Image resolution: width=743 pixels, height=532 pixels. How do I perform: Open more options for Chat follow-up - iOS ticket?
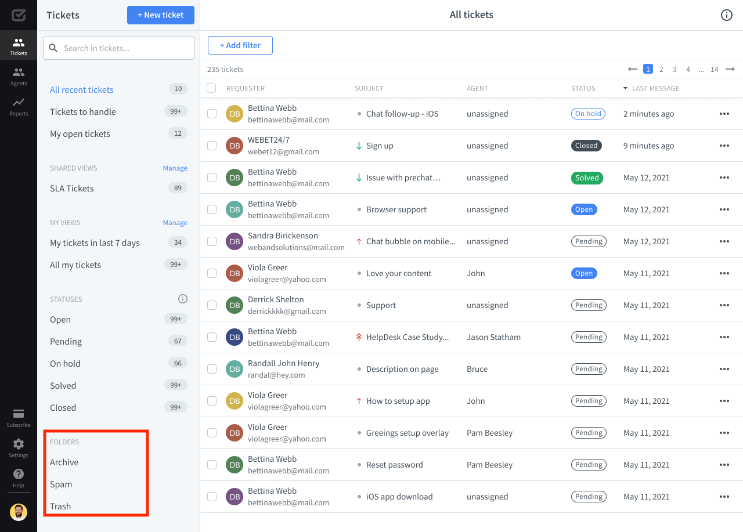pos(724,114)
